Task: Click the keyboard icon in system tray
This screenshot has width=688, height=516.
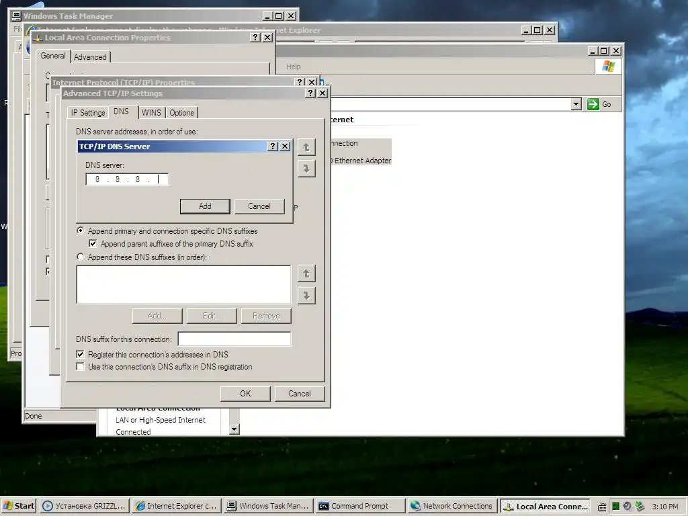Action: pyautogui.click(x=602, y=507)
